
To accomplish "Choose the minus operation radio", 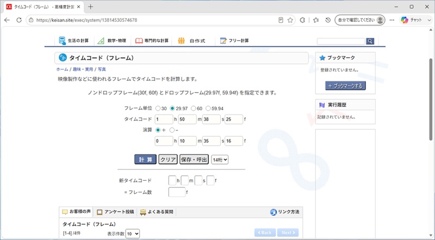I will [172, 130].
